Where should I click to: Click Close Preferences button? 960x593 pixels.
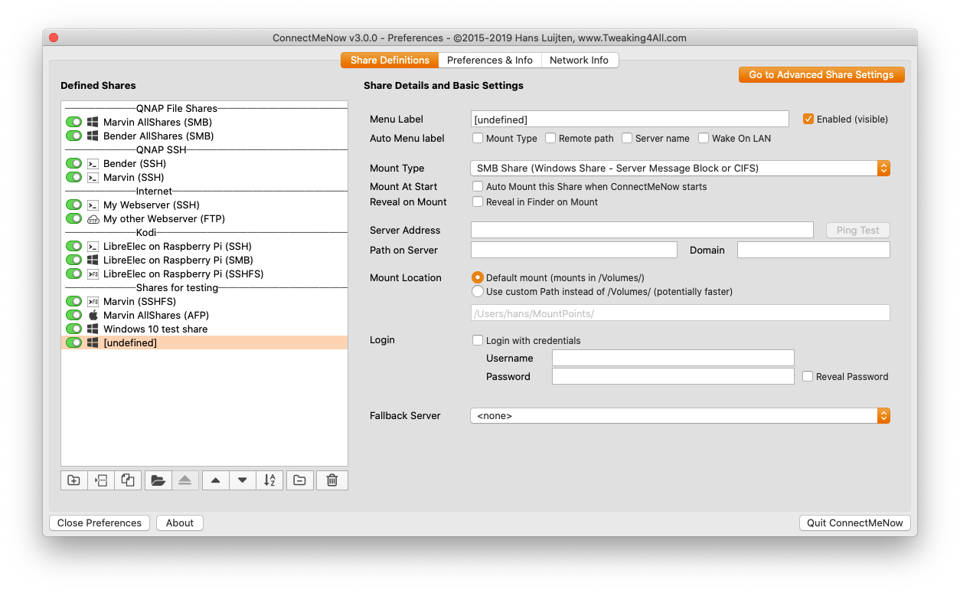pyautogui.click(x=100, y=523)
